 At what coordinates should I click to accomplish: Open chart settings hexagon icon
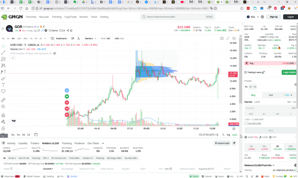(234, 38)
